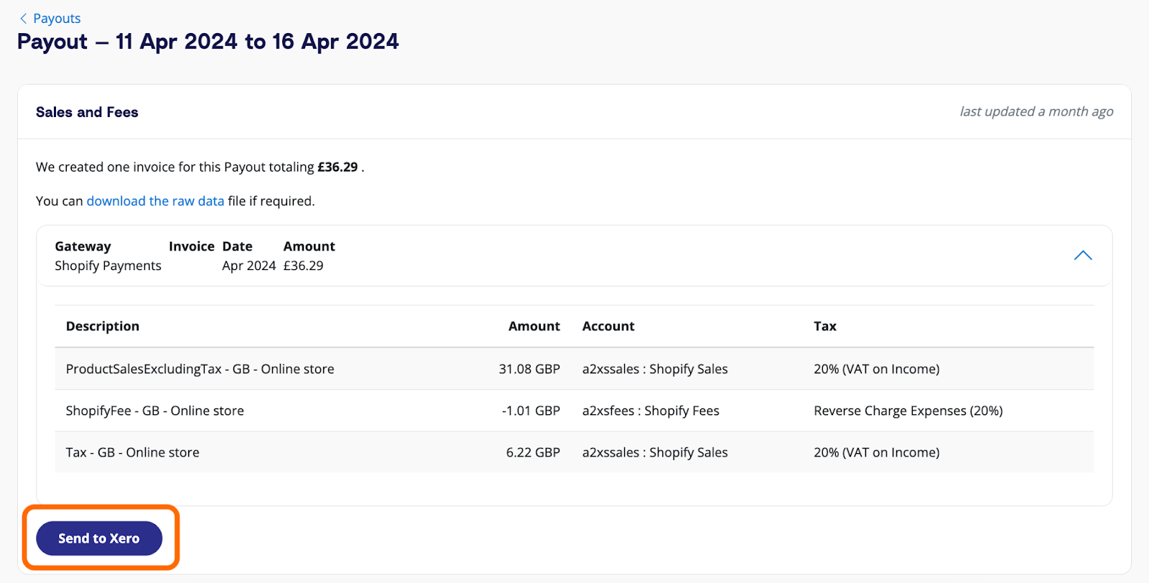
Task: Collapse the Shopify Payments invoice details
Action: click(x=1083, y=256)
